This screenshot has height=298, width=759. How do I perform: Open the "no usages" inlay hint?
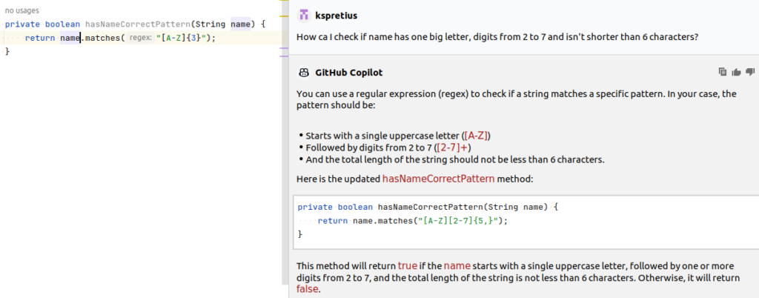click(22, 11)
